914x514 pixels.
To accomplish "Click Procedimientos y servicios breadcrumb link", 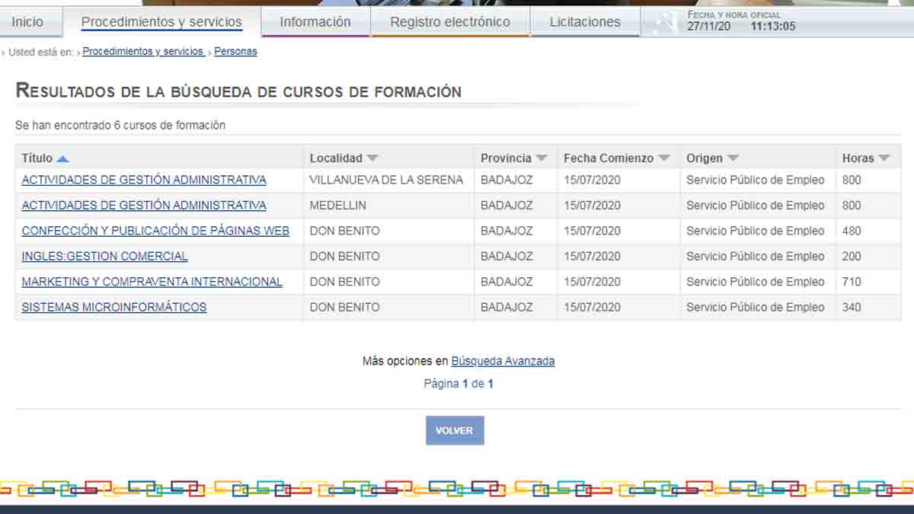I will (143, 52).
